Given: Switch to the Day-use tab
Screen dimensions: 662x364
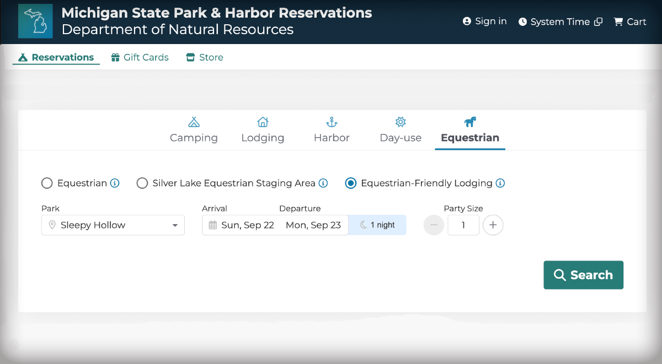Looking at the screenshot, I should (x=401, y=131).
